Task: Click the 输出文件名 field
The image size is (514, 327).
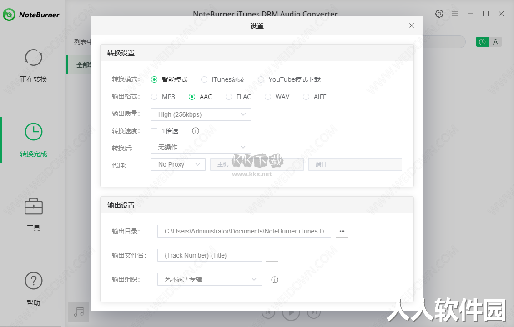Action: [210, 255]
